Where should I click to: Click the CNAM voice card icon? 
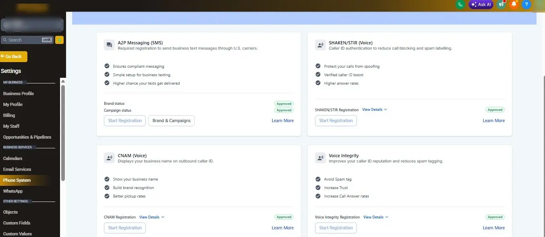click(109, 158)
